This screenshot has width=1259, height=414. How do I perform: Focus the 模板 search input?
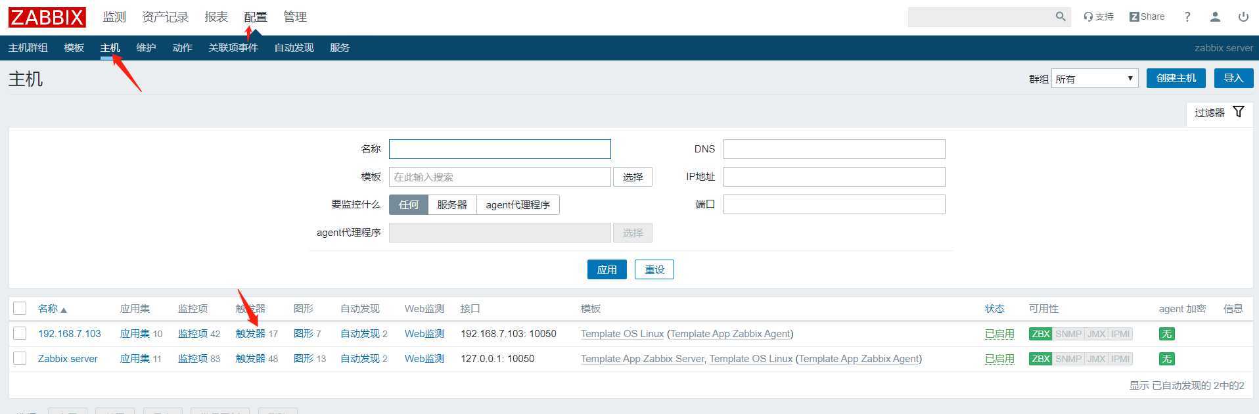[500, 177]
